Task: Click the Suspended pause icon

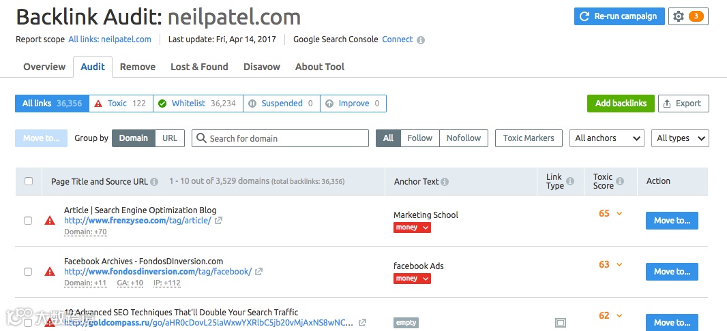Action: [252, 104]
